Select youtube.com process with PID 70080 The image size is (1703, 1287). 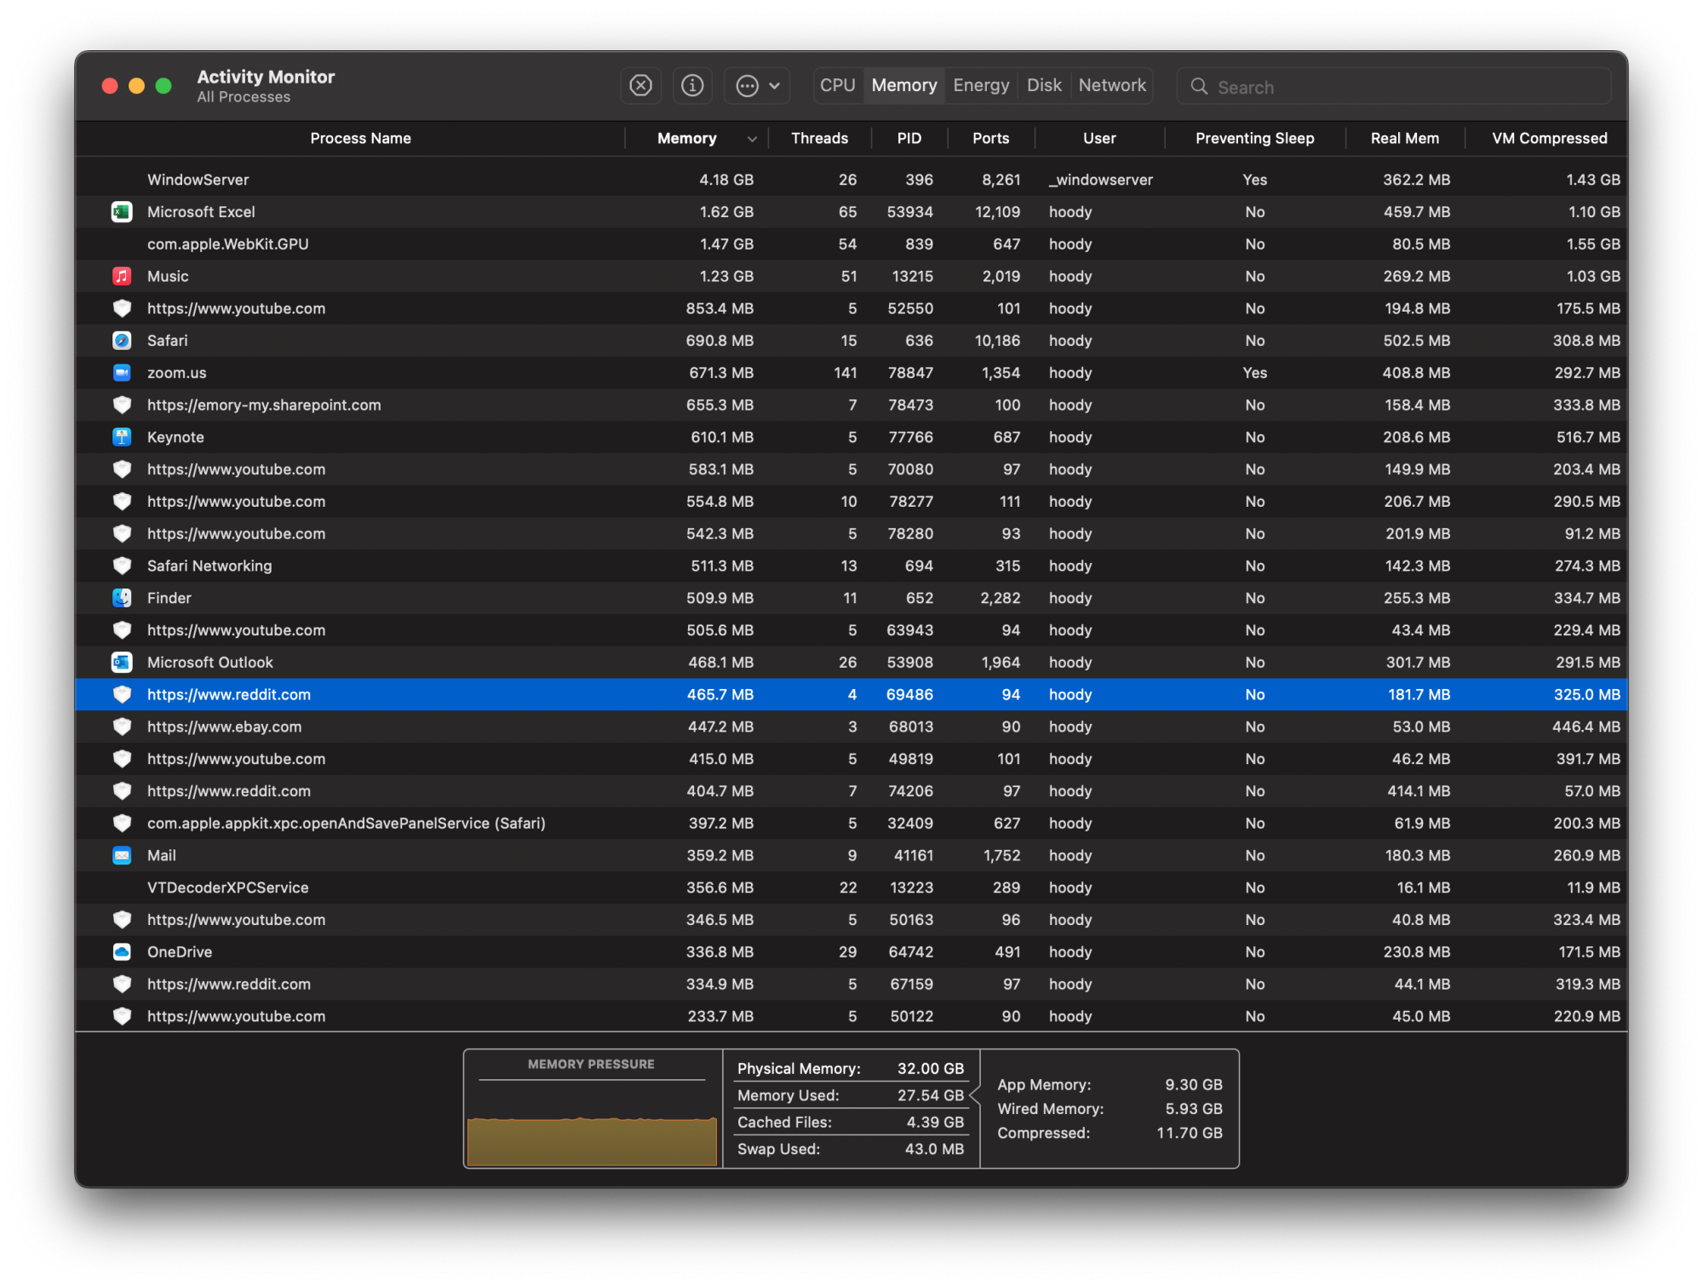tap(851, 469)
